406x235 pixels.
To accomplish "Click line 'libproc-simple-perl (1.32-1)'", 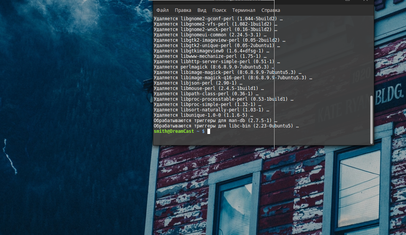I will (207, 104).
